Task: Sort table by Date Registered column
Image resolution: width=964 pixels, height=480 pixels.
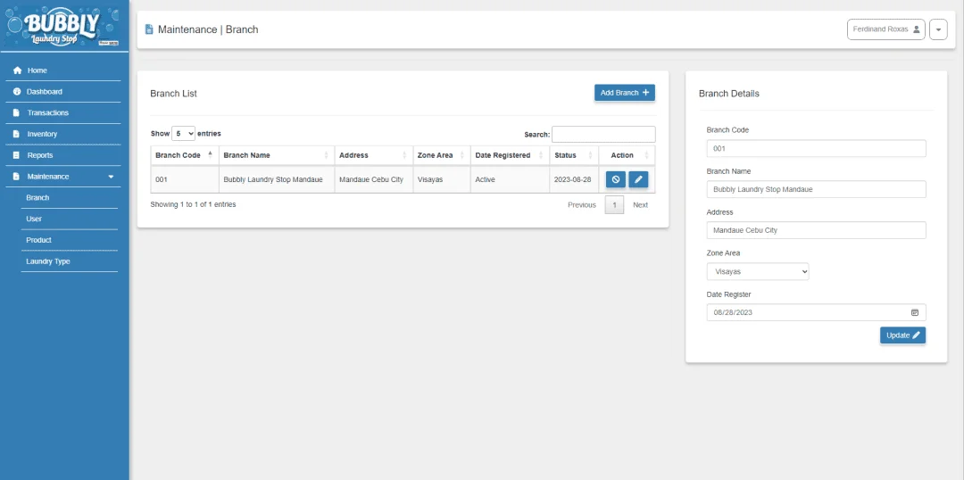Action: (510, 155)
